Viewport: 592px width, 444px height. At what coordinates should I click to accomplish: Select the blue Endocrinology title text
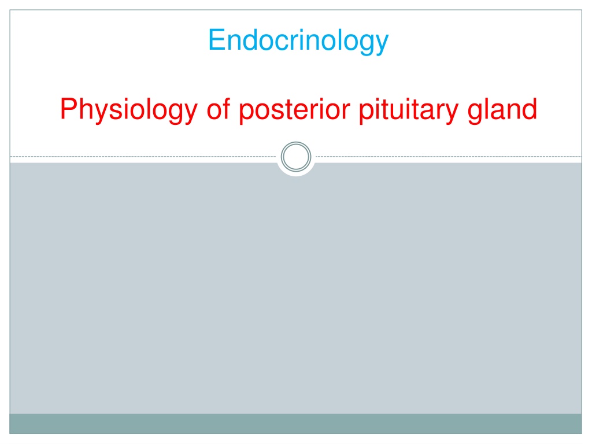pos(298,41)
